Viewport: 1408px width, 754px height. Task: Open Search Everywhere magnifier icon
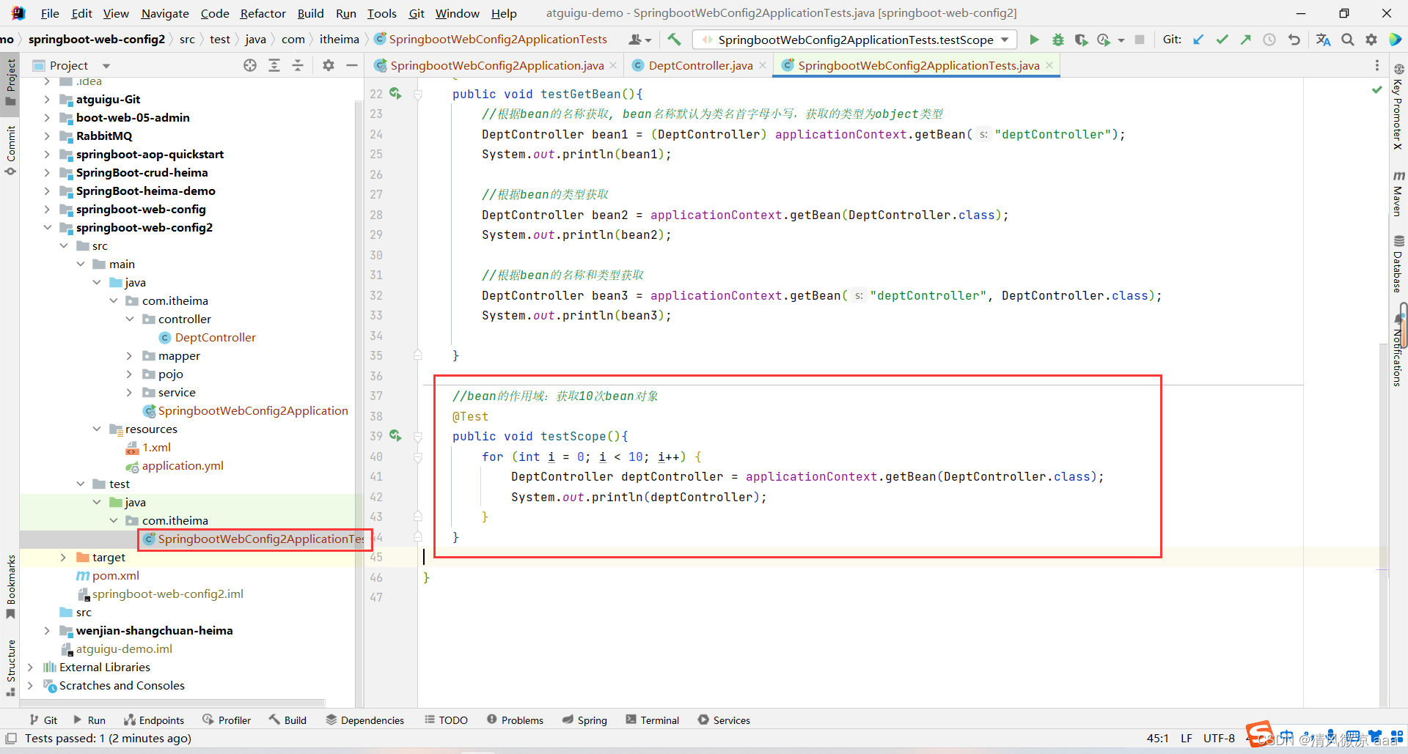[1348, 40]
